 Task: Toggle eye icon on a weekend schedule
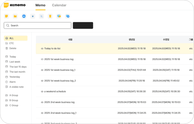click(42, 91)
